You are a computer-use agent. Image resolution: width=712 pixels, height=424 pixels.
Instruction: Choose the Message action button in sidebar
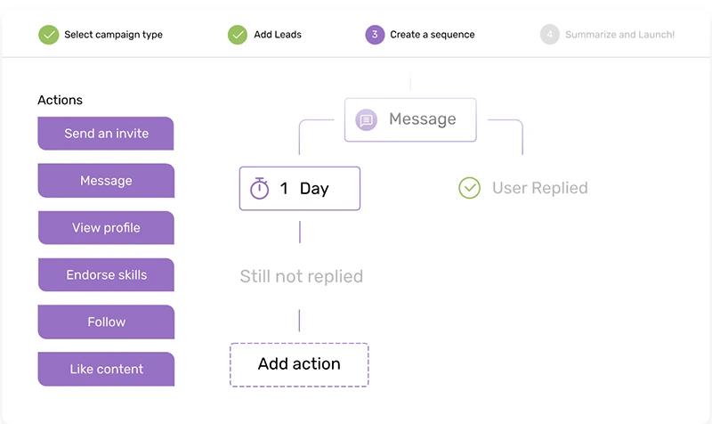(x=106, y=181)
